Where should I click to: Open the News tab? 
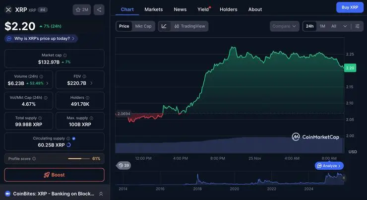180,9
